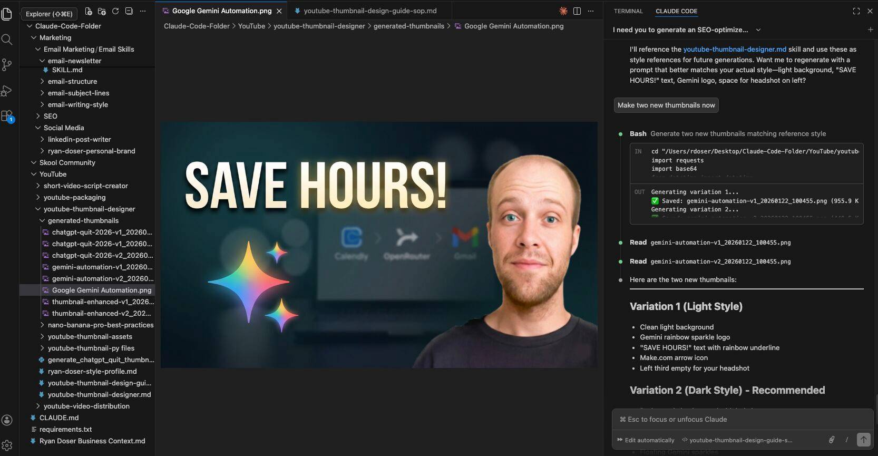Click the orange Claude Code icon

pyautogui.click(x=563, y=11)
